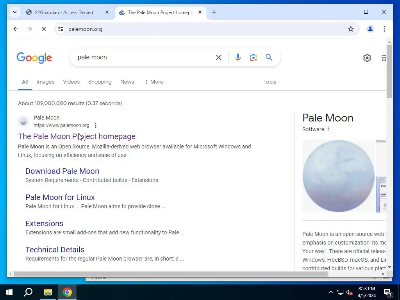Switch to Videos results

coord(71,82)
